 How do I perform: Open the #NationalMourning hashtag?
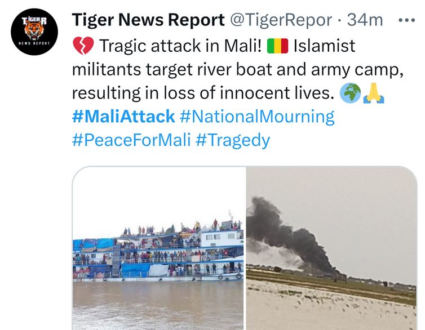(x=257, y=117)
